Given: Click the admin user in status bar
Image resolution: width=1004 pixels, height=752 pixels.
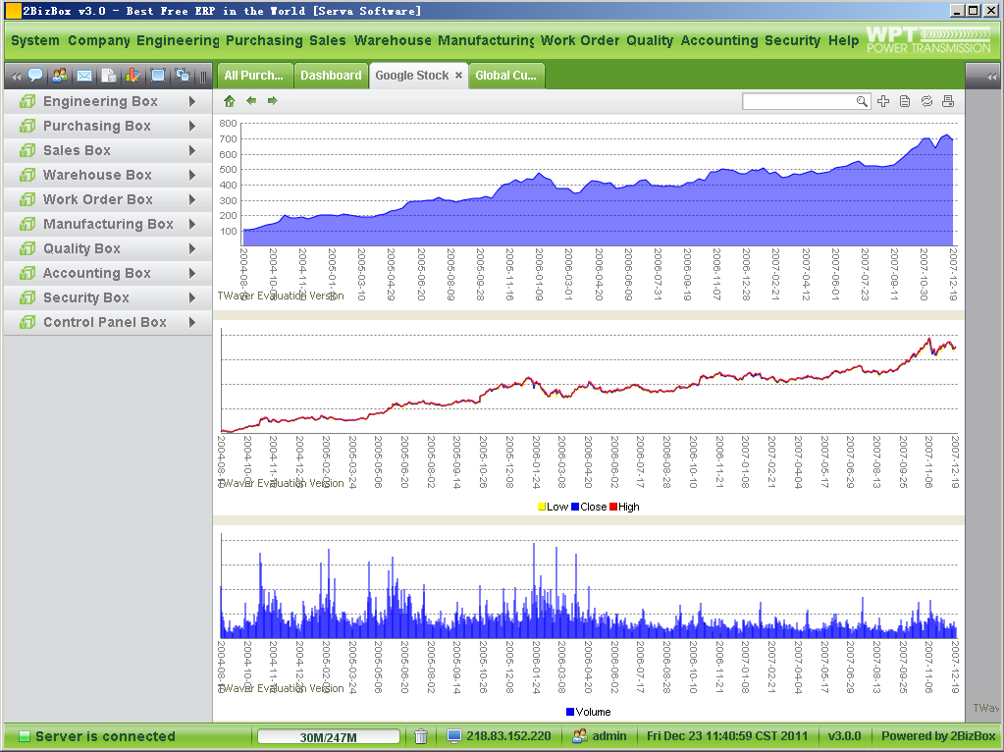Looking at the screenshot, I should [600, 736].
